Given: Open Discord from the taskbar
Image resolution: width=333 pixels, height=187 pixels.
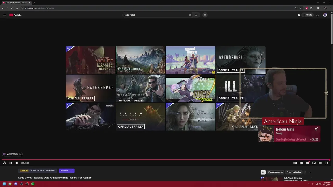Looking at the screenshot, I should point(16,184).
